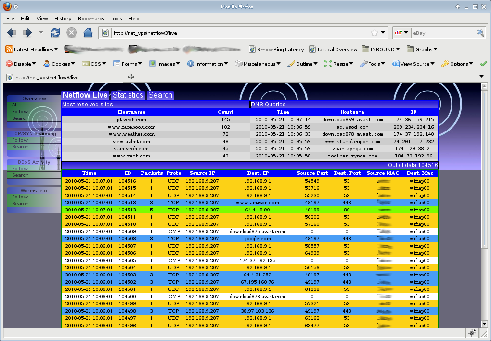491x341 pixels.
Task: Click pt.veoh.com in Most resolved sites
Action: coord(131,120)
